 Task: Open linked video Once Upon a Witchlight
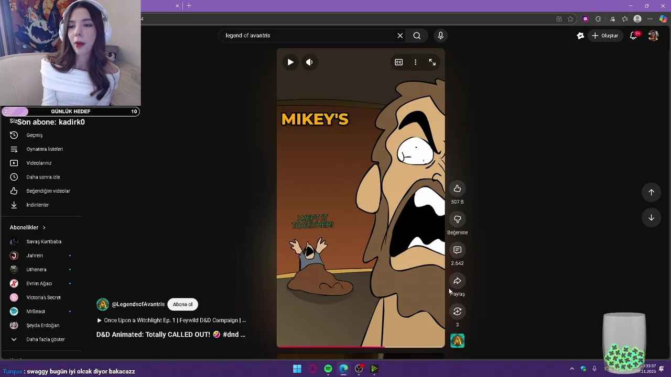[171, 320]
